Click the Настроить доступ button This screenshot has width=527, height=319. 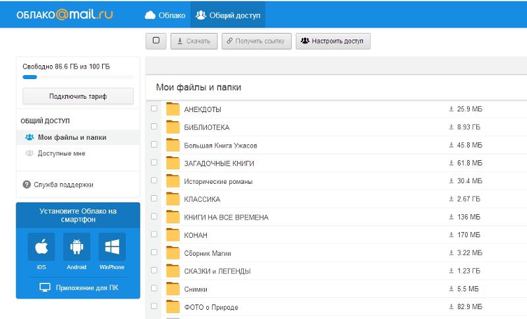(x=333, y=41)
